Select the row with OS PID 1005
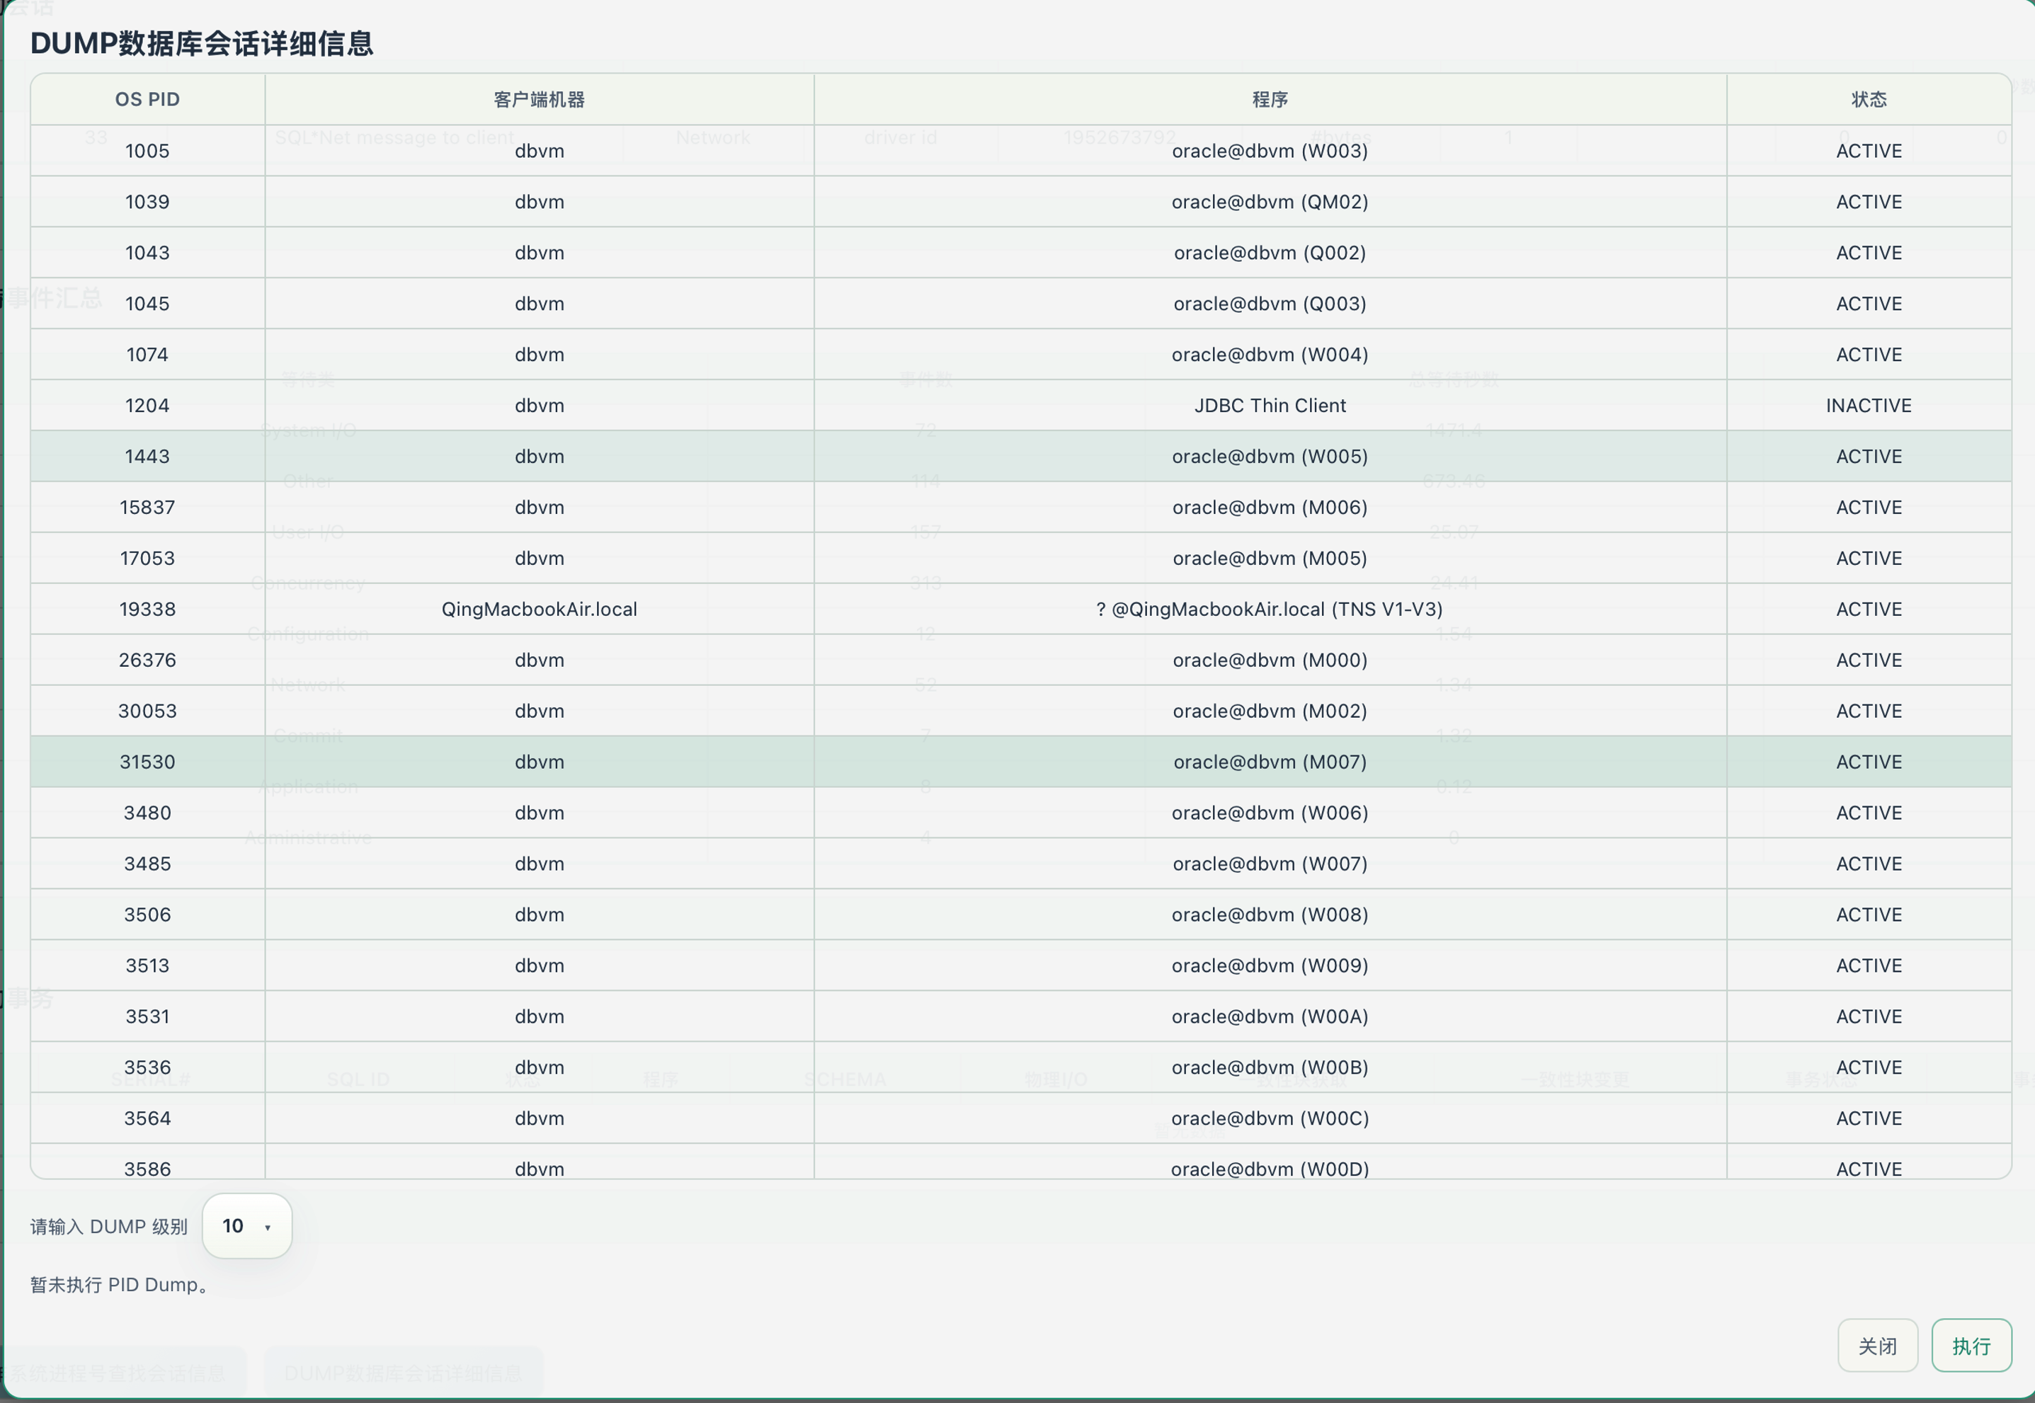Screen dimensions: 2035x1403 tap(1020, 150)
